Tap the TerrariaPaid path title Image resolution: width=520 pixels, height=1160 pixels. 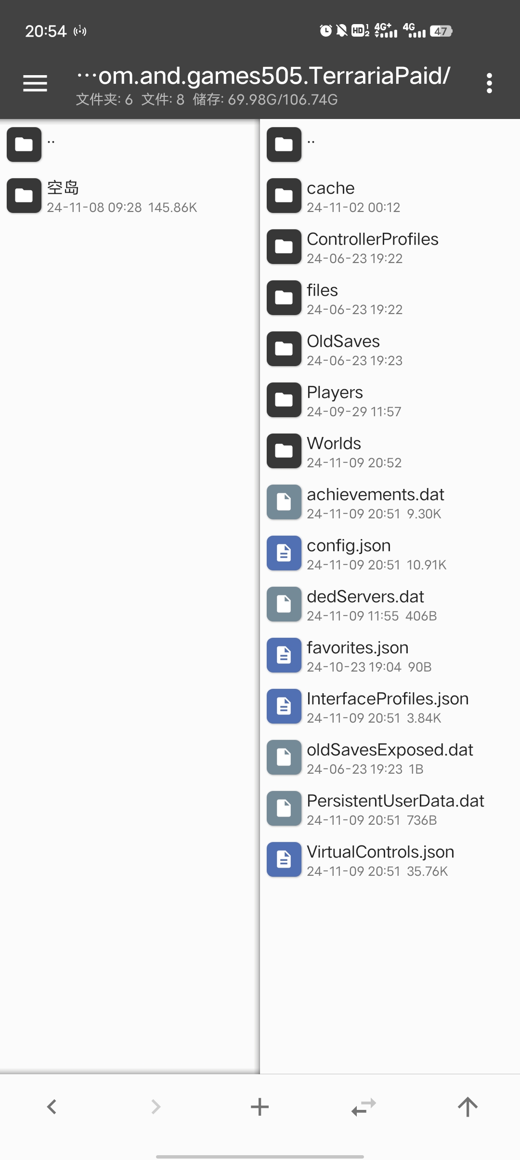point(264,76)
